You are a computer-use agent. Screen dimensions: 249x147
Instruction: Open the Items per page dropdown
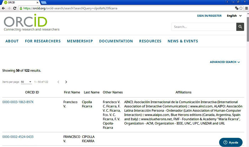coord(26,82)
